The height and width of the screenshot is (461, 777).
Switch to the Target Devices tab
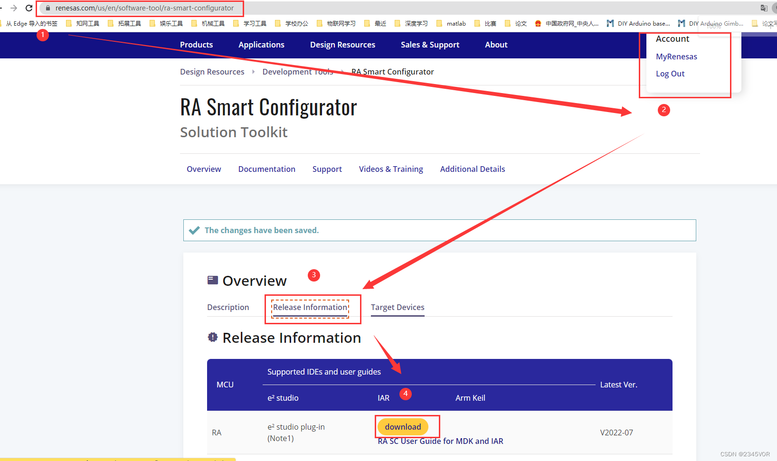(398, 307)
